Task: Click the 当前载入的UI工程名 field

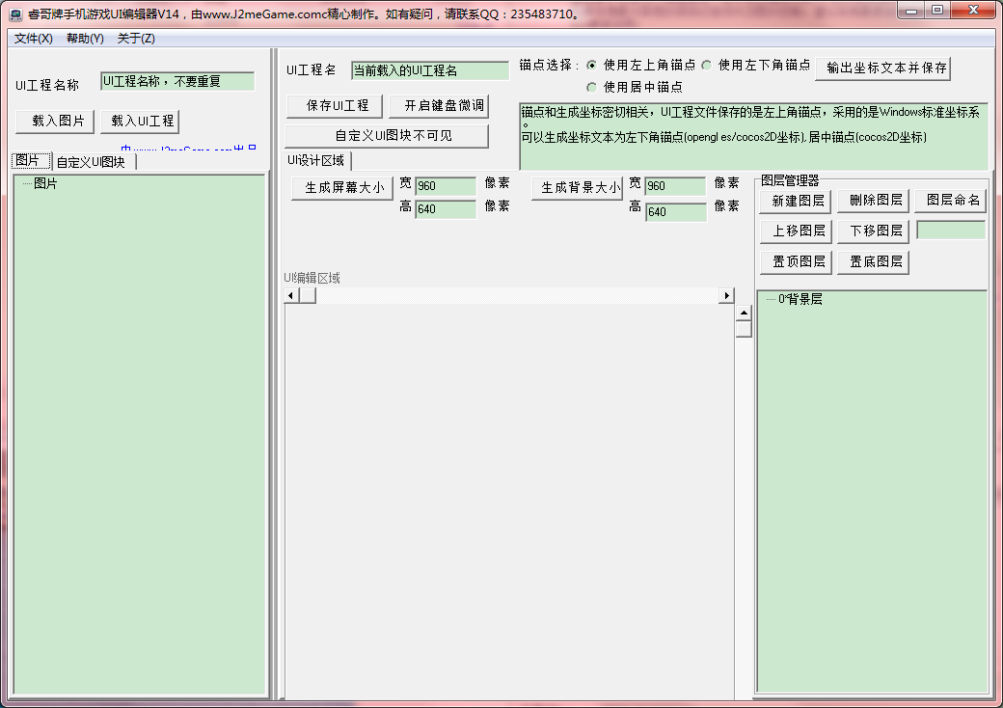Action: (x=430, y=70)
